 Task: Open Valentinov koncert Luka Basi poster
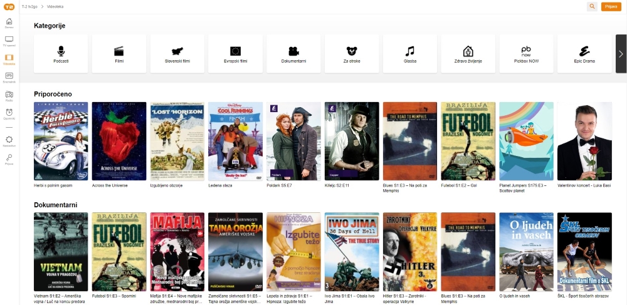tap(584, 142)
